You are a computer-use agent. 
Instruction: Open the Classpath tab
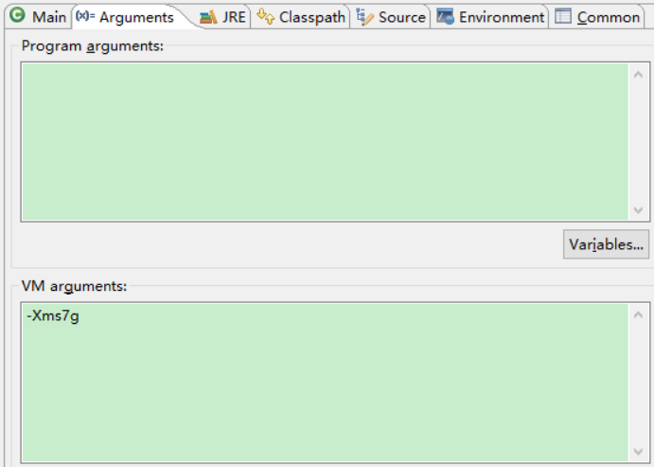click(300, 17)
